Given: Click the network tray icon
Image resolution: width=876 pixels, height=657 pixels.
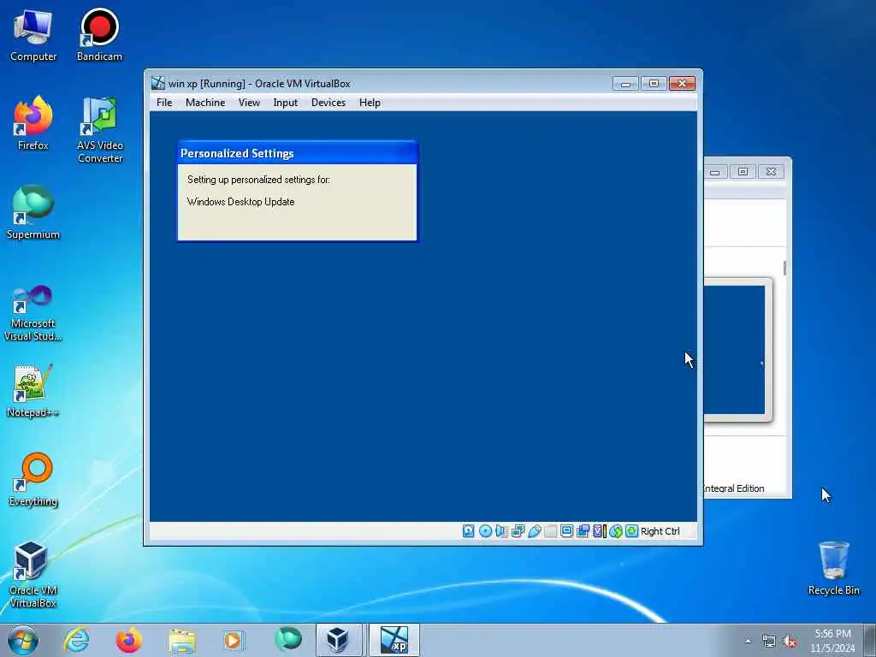Looking at the screenshot, I should [769, 642].
